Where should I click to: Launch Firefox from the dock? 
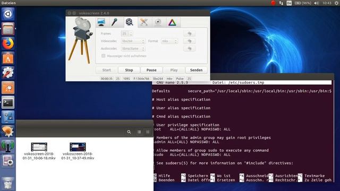[x=8, y=44]
